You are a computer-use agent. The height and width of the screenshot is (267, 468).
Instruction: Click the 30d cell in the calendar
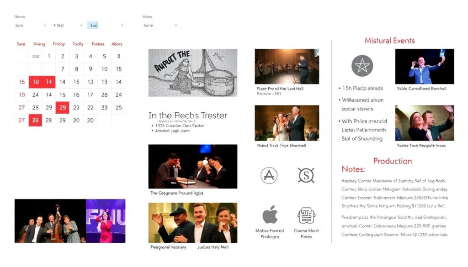35,57
